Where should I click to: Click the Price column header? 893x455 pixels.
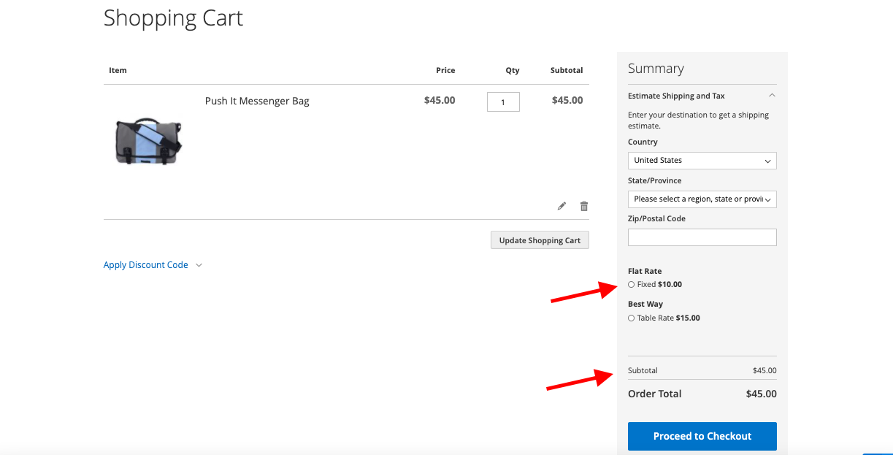coord(445,70)
